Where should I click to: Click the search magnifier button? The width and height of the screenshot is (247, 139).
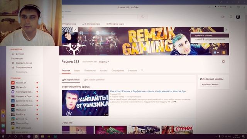pyautogui.click(x=142, y=17)
